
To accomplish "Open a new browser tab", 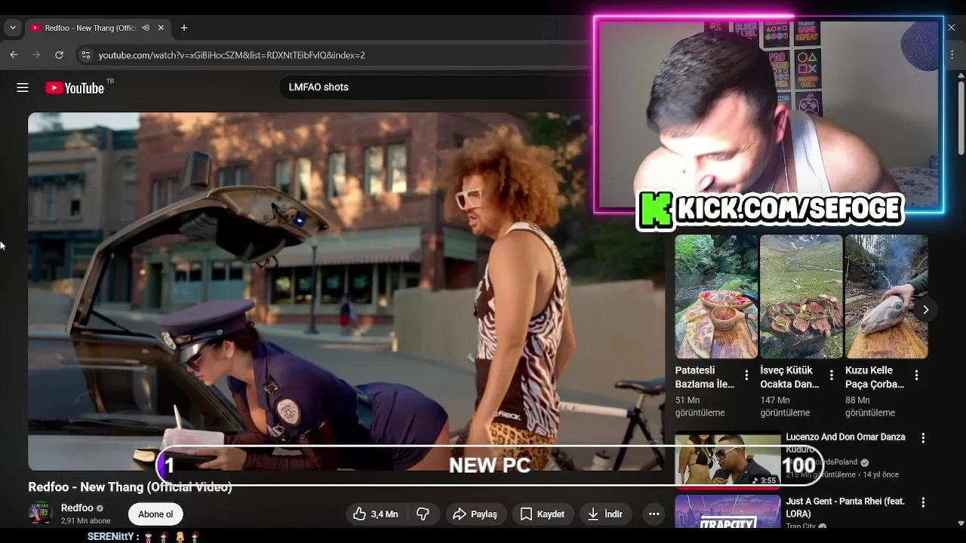I will 183,28.
